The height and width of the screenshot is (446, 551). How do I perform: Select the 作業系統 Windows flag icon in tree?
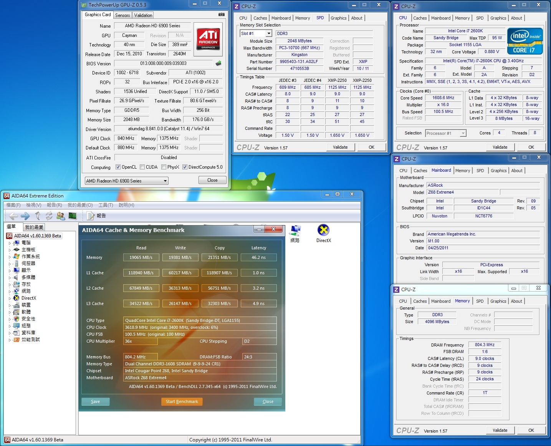click(x=17, y=257)
